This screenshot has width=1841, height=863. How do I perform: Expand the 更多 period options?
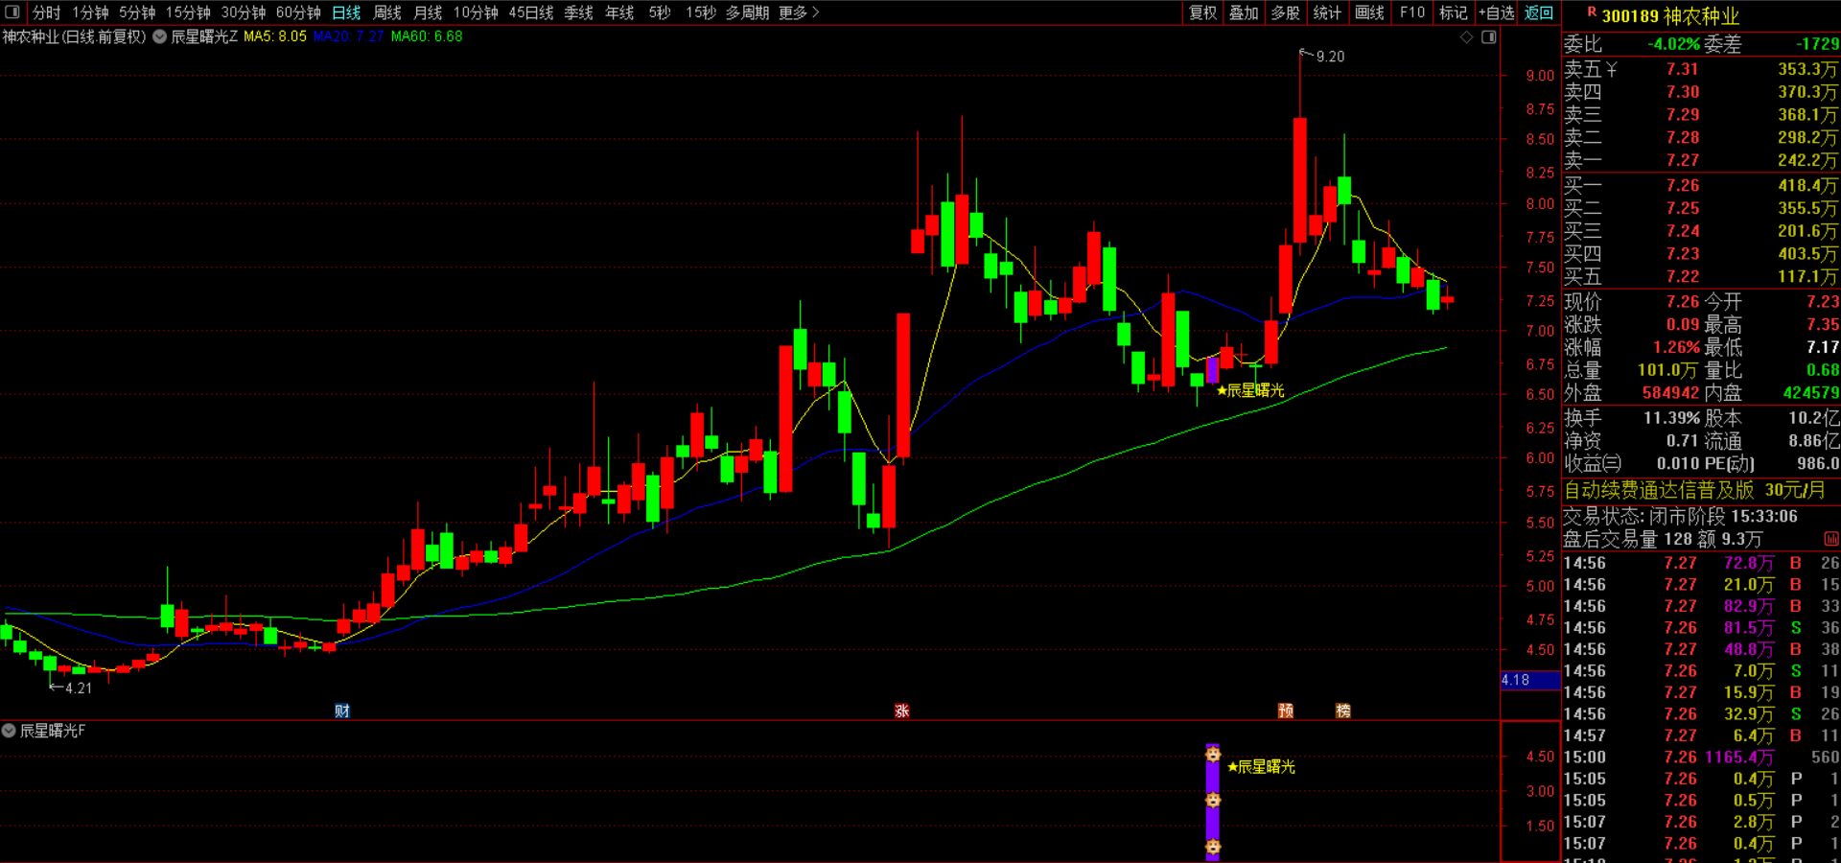point(799,12)
